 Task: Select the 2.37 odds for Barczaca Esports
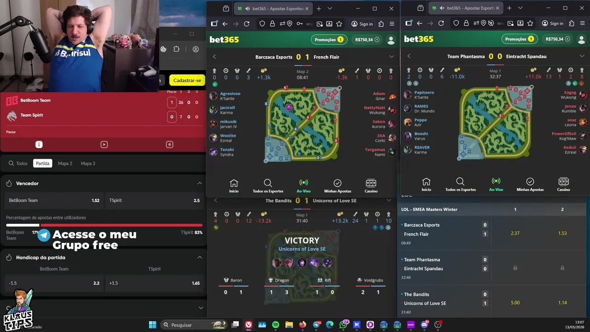pyautogui.click(x=515, y=233)
